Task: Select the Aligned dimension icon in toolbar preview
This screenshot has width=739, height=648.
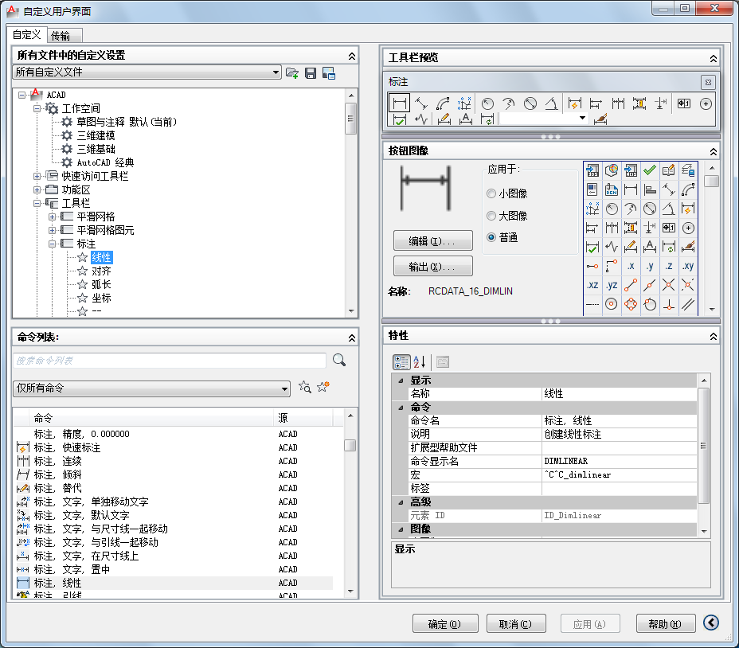Action: (421, 103)
